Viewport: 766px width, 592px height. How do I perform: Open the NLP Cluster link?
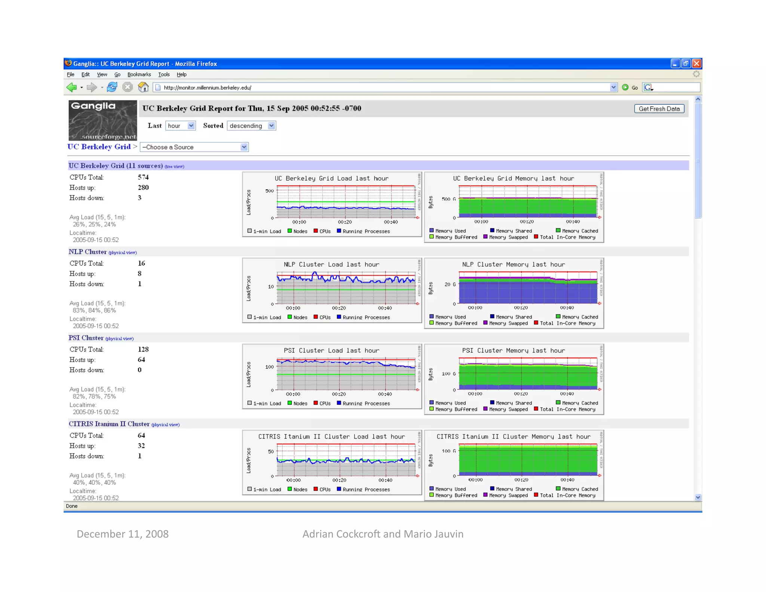click(88, 252)
